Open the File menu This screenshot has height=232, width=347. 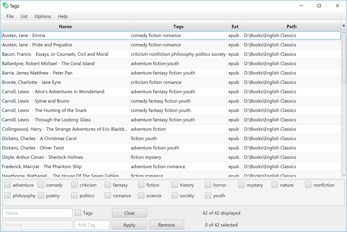[x=10, y=16]
